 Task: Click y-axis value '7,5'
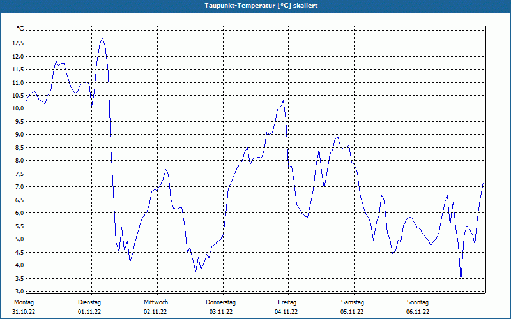(19, 174)
